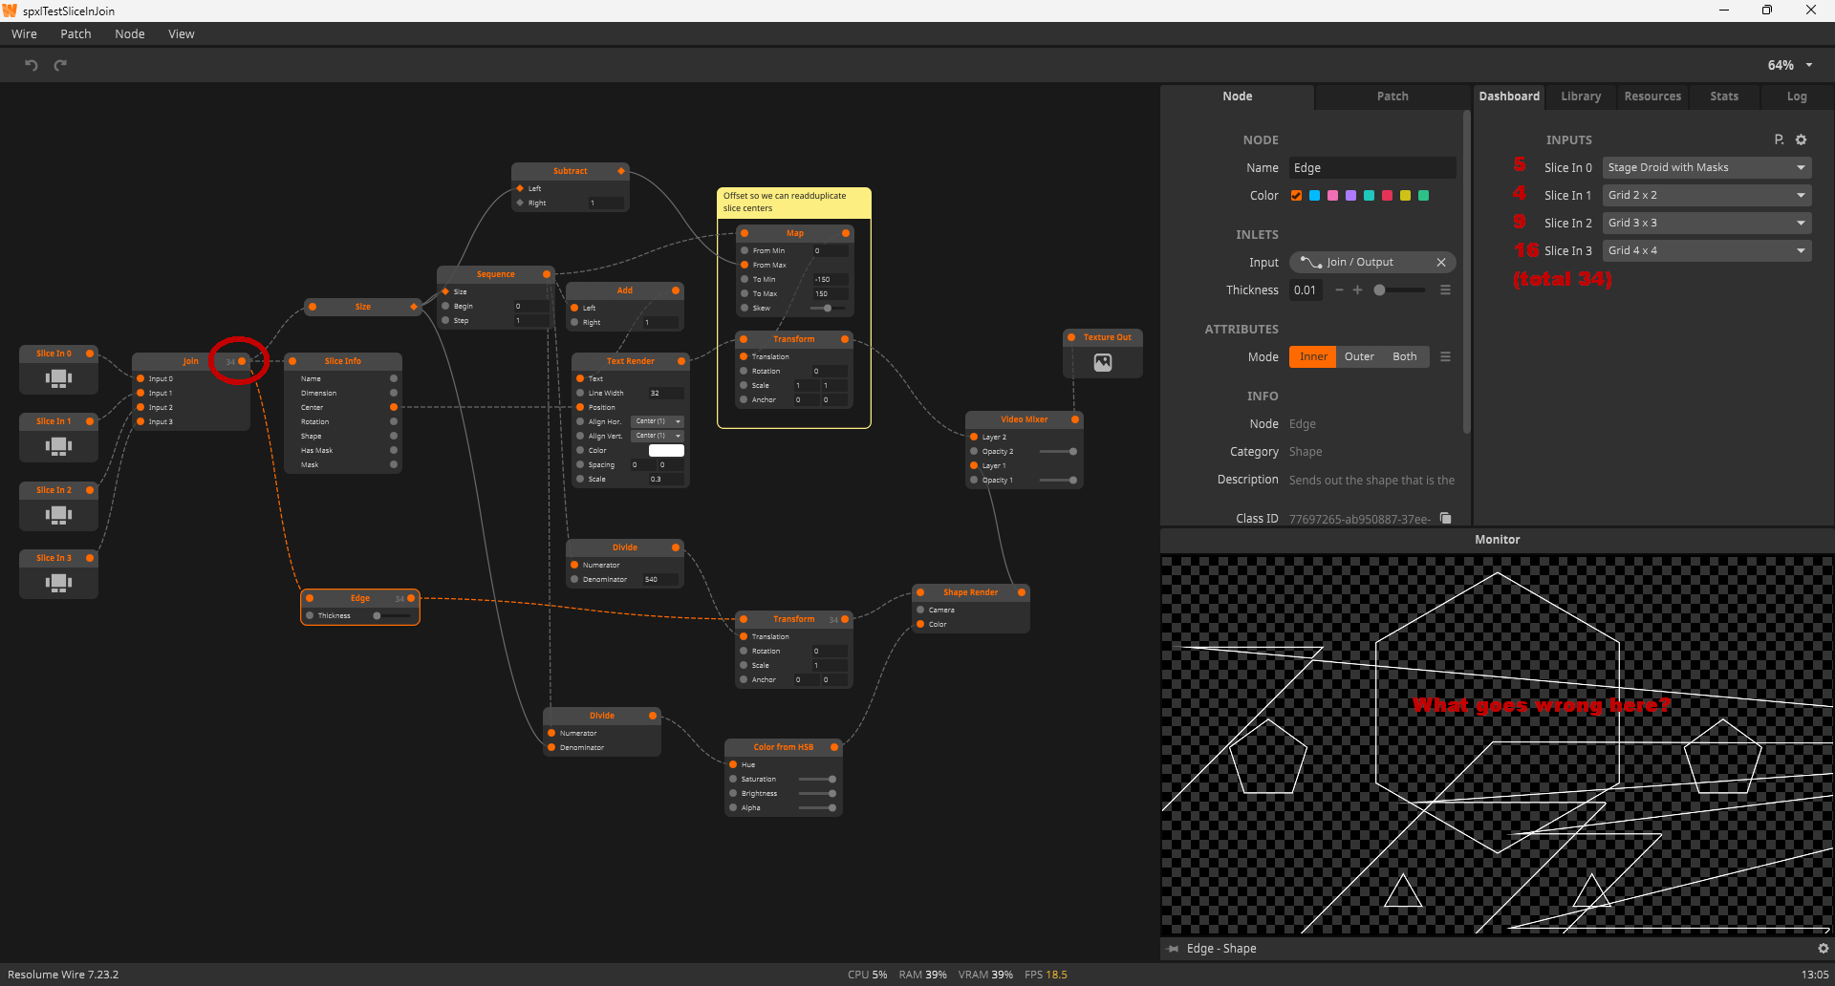The height and width of the screenshot is (986, 1835).
Task: Set Mode to Both
Action: [1404, 357]
